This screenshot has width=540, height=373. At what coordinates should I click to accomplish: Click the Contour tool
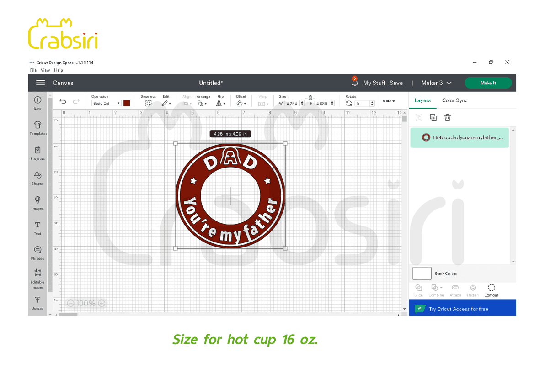pyautogui.click(x=491, y=290)
